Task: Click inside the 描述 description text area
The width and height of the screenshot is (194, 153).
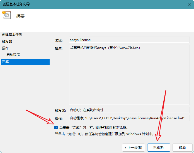Action: point(129,75)
